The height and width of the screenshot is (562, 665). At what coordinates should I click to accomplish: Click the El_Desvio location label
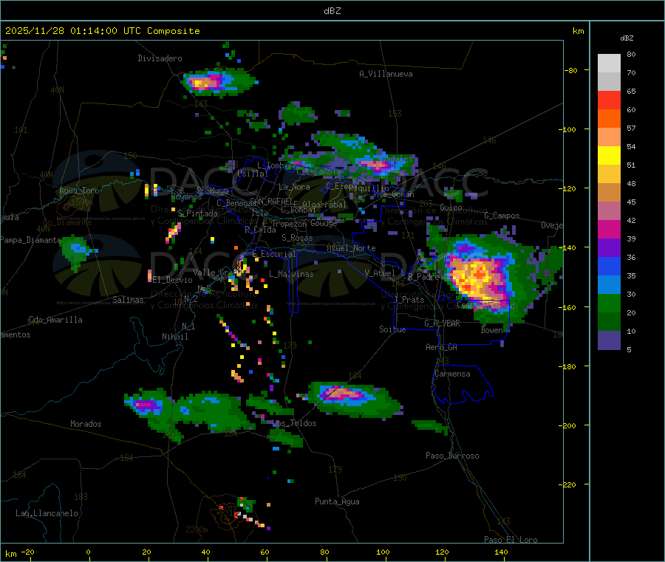(x=173, y=280)
